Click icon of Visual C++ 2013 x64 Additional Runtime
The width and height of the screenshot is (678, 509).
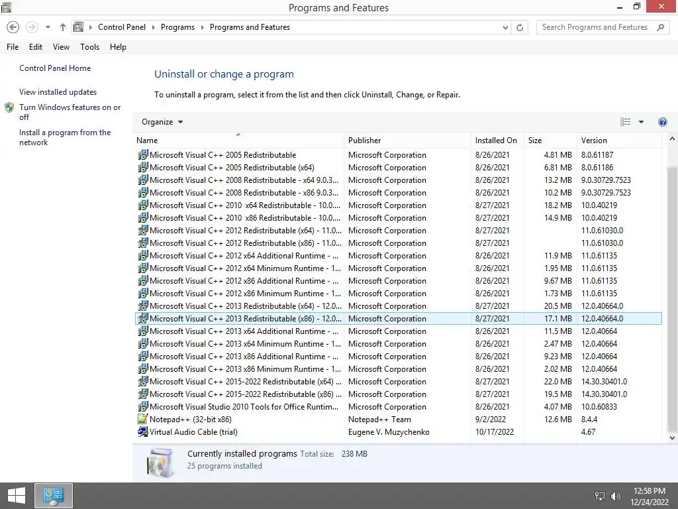pyautogui.click(x=143, y=331)
